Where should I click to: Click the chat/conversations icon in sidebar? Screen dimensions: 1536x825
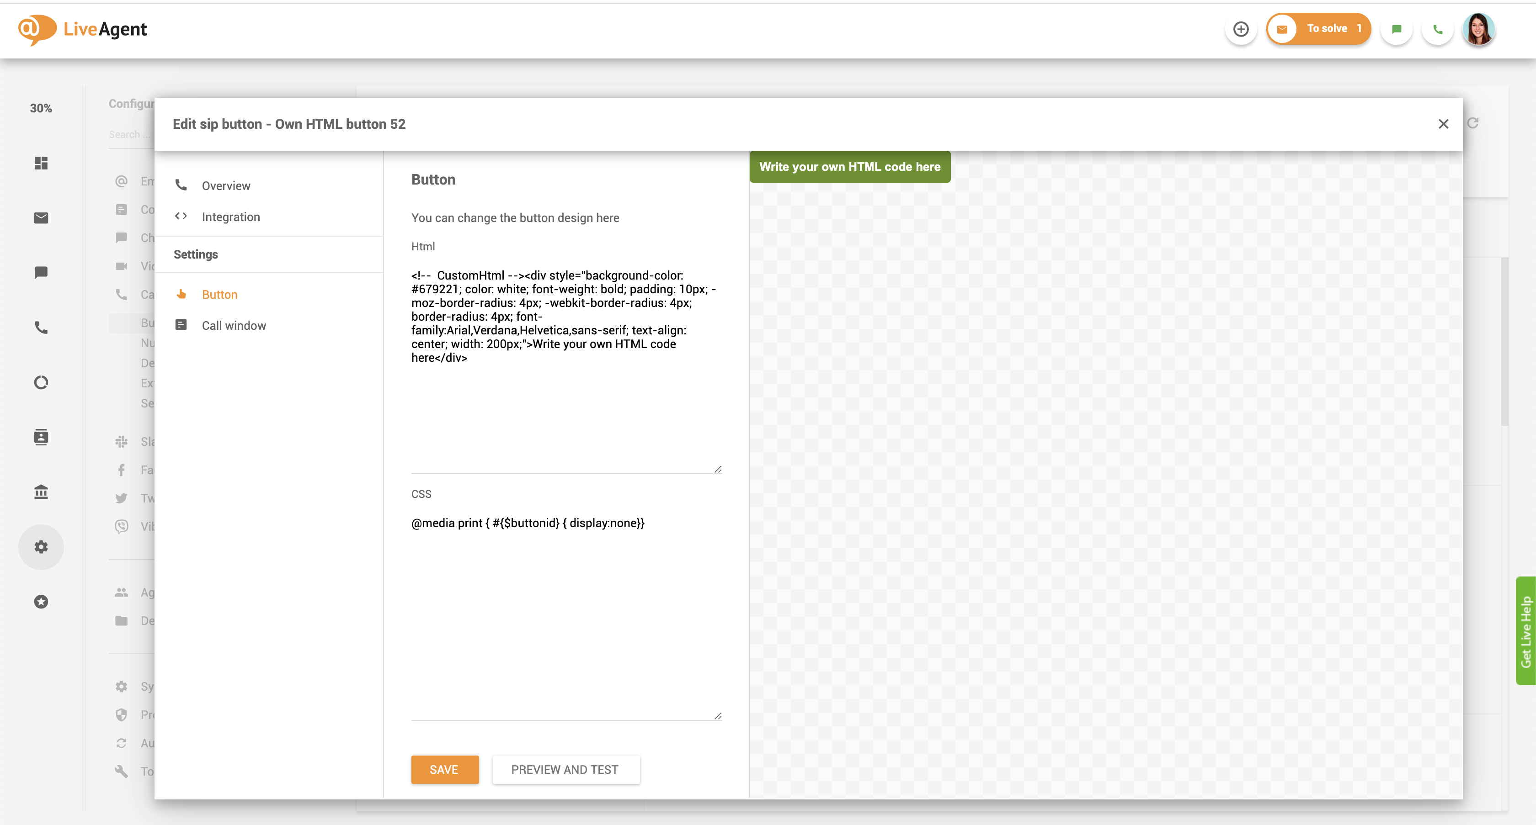point(41,272)
